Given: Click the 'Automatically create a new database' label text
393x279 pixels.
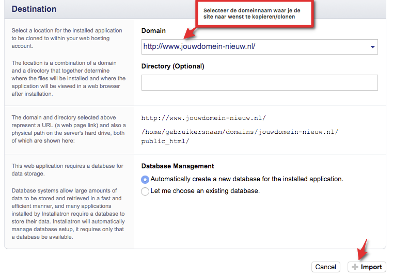Looking at the screenshot, I should 246,179.
